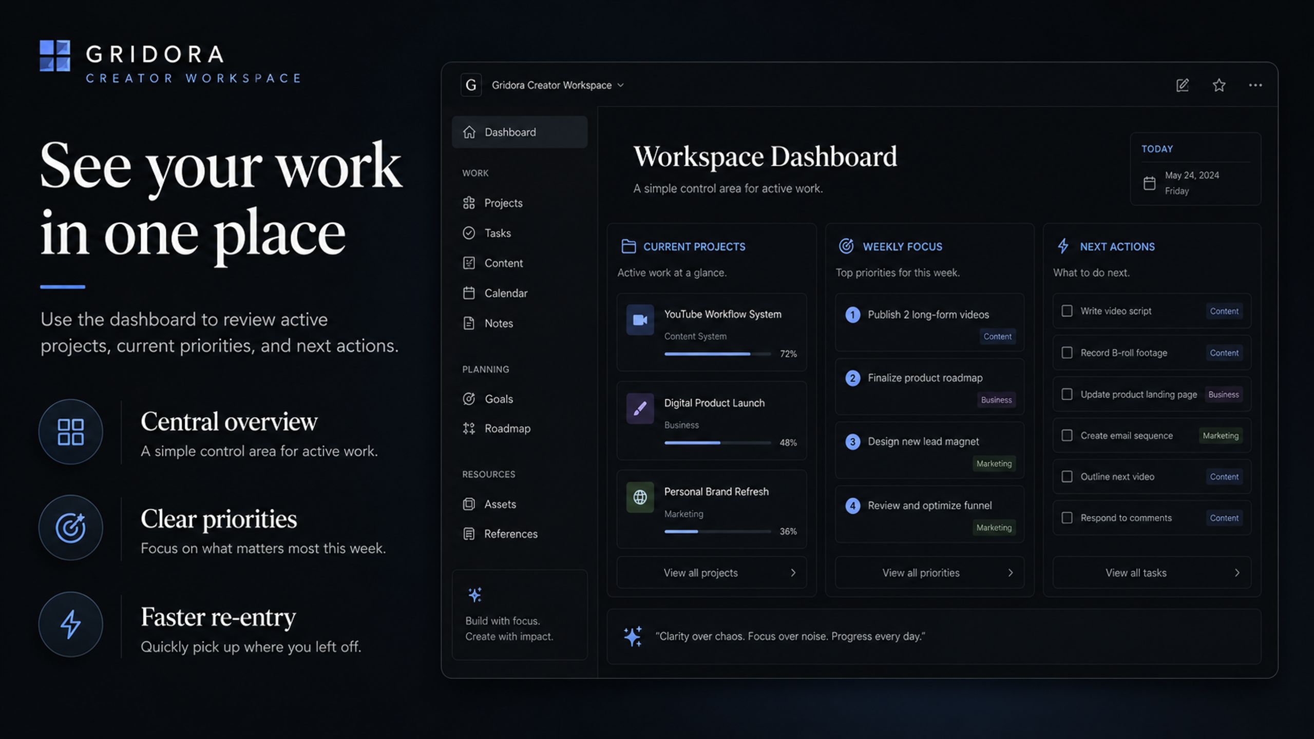
Task: Click the Current Projects folder icon
Action: (x=629, y=246)
